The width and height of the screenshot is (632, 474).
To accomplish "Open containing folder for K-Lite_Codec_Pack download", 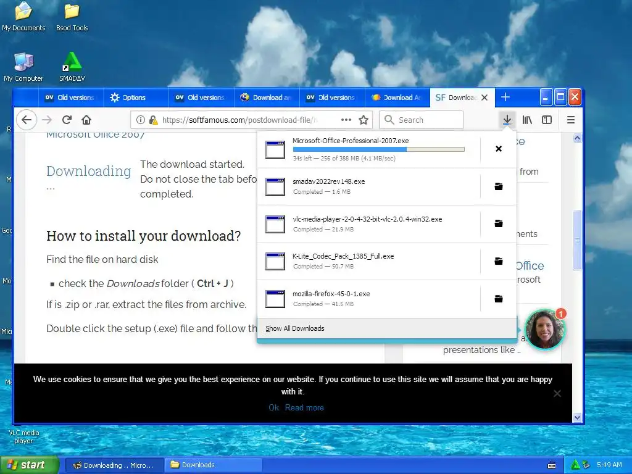I will point(499,261).
